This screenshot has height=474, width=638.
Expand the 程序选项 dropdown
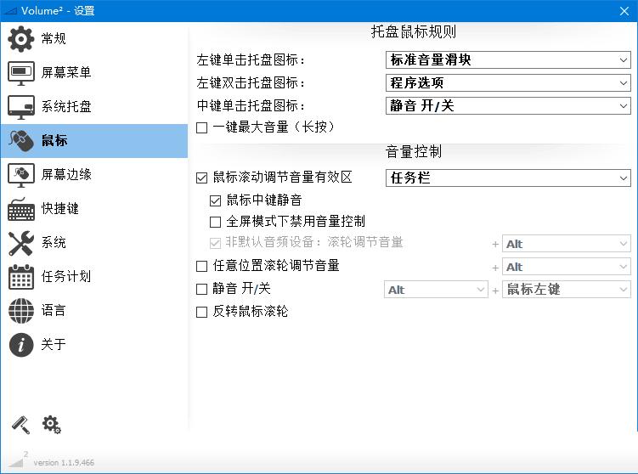pos(507,83)
